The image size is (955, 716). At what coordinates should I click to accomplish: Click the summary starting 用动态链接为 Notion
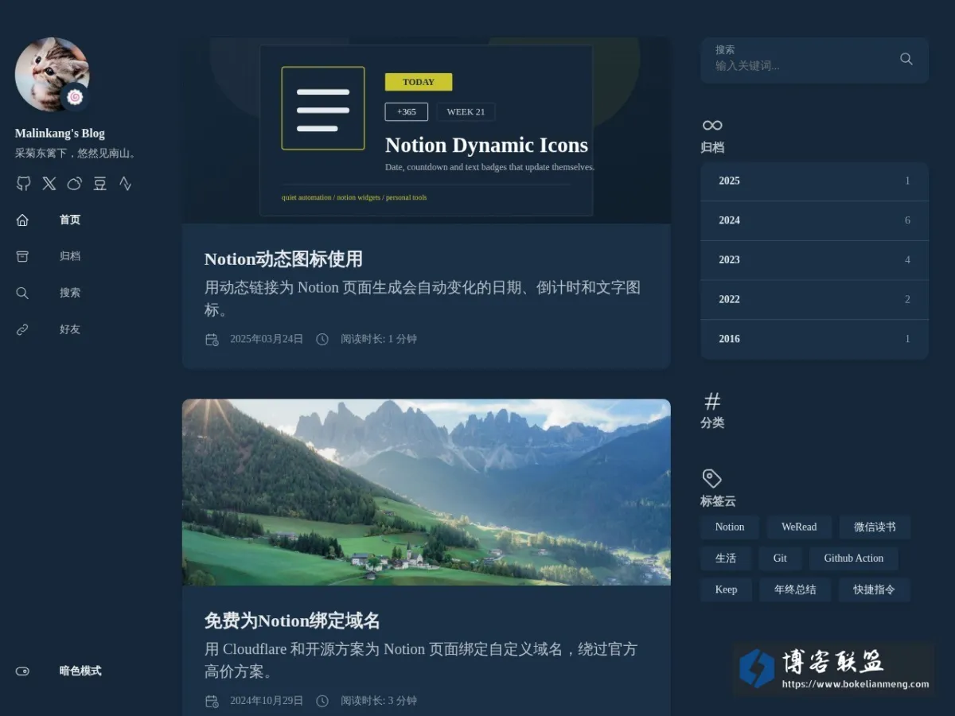pos(423,298)
